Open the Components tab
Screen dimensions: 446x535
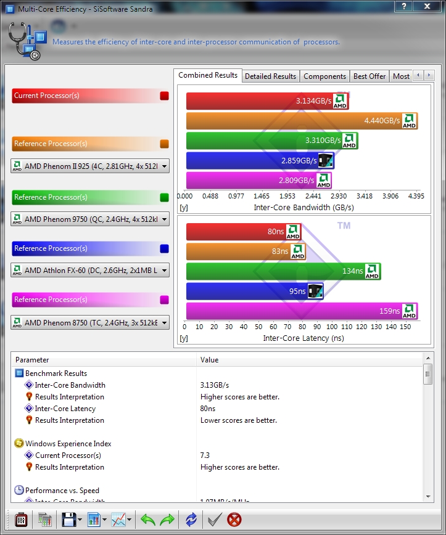coord(324,76)
